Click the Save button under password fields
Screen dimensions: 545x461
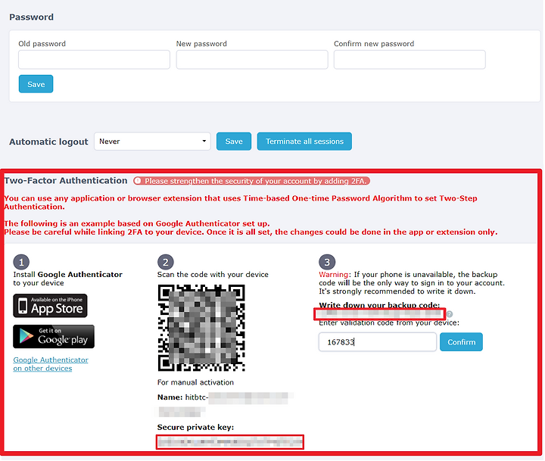[36, 84]
